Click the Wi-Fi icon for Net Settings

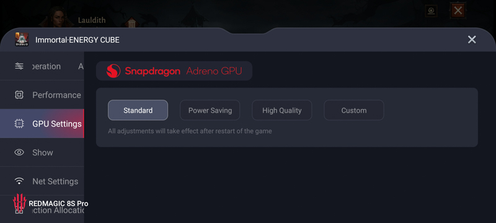click(x=19, y=181)
